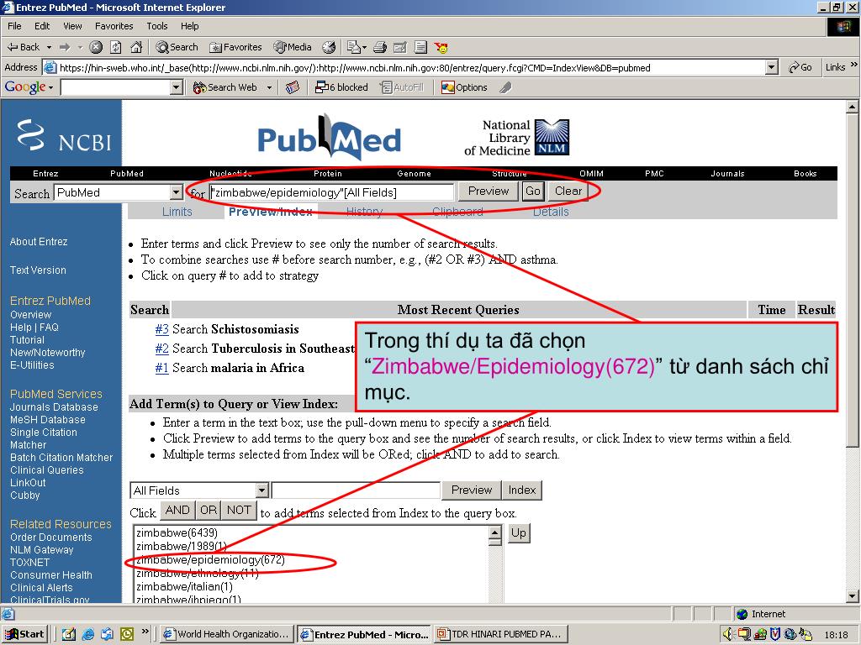Screen dimensions: 861x645
Task: Click query #3 link
Action: click(161, 329)
